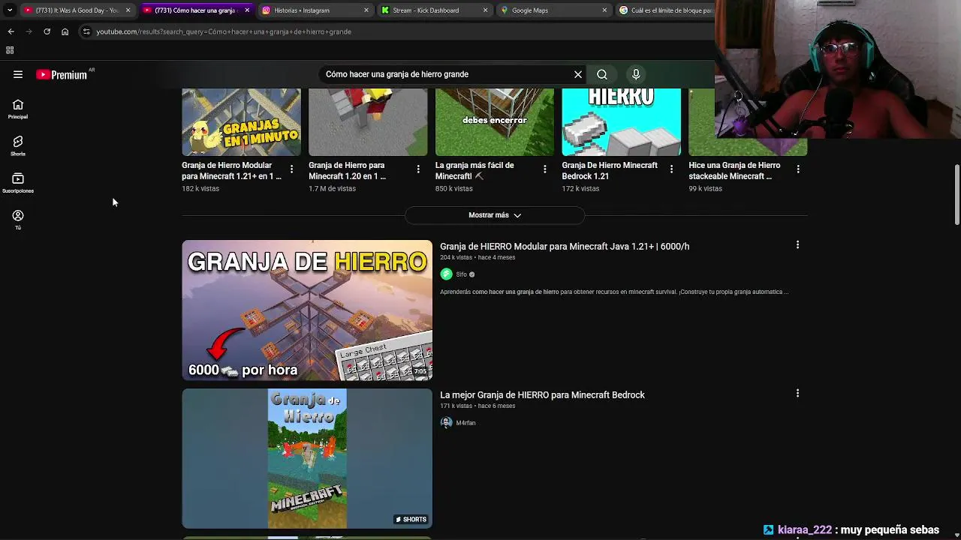Close the Kick Dashboard tab
The height and width of the screenshot is (540, 961).
(486, 10)
